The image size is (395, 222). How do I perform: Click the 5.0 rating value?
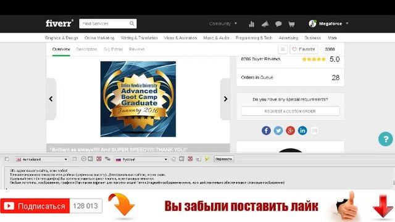pyautogui.click(x=335, y=59)
